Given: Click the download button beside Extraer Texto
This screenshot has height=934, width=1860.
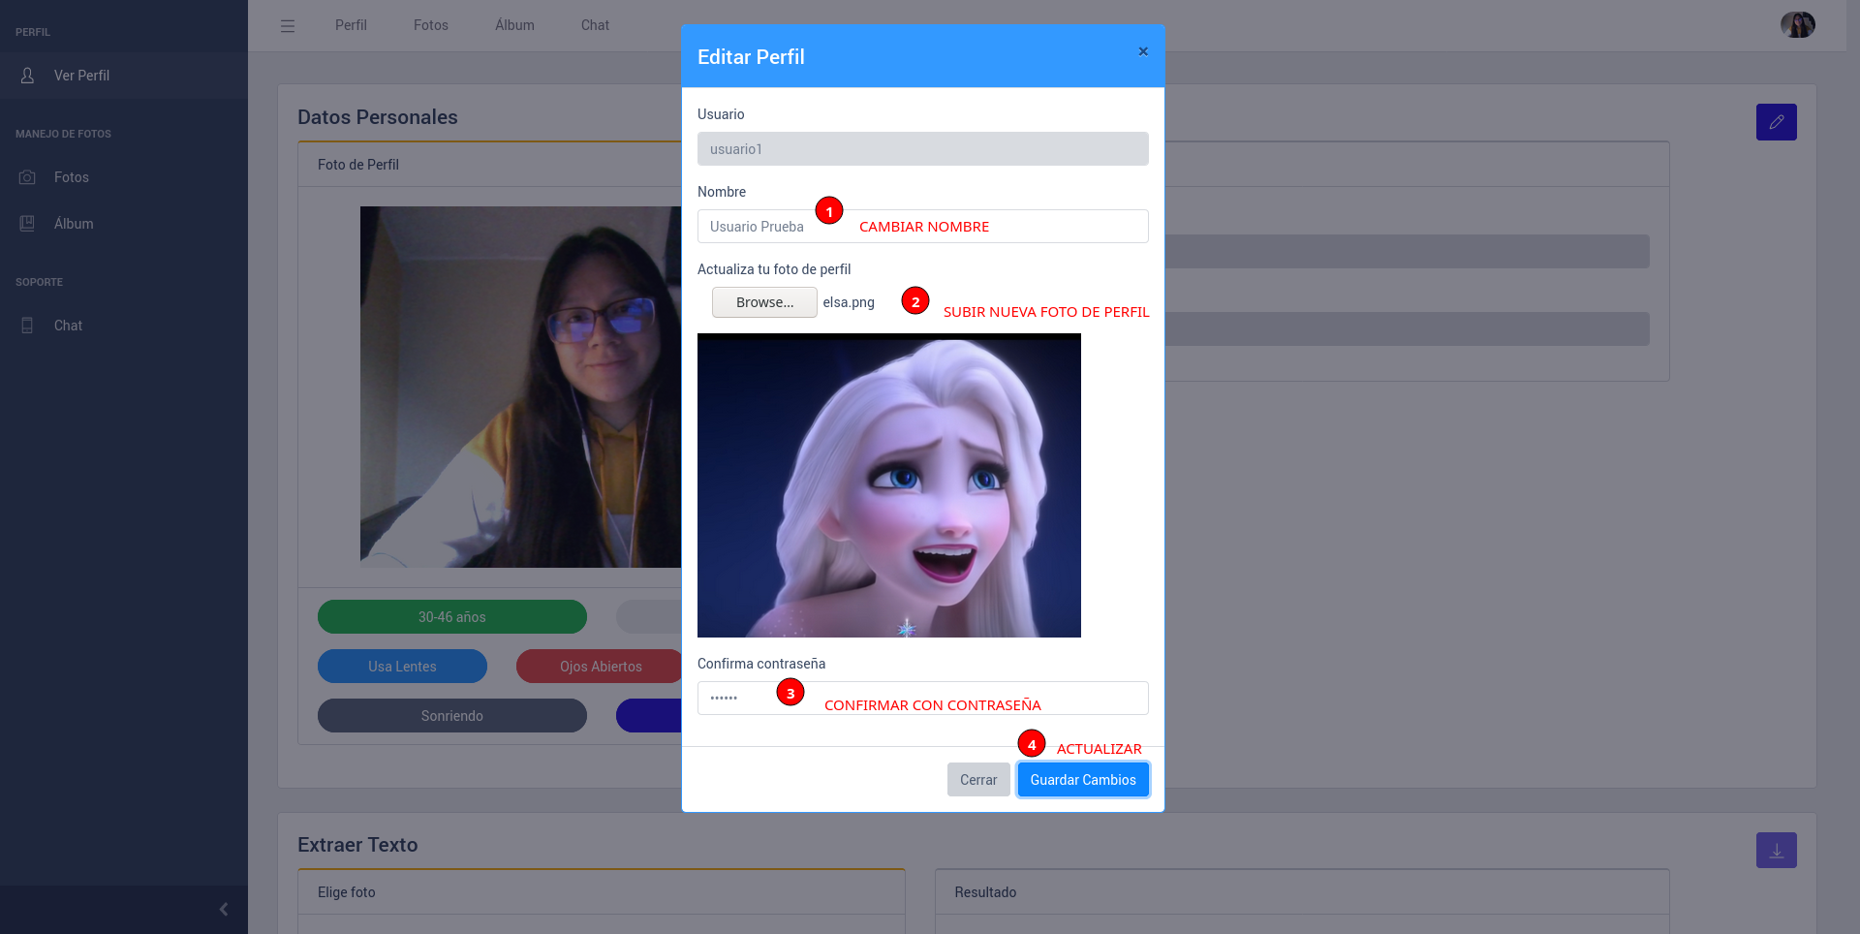Looking at the screenshot, I should click(x=1776, y=850).
